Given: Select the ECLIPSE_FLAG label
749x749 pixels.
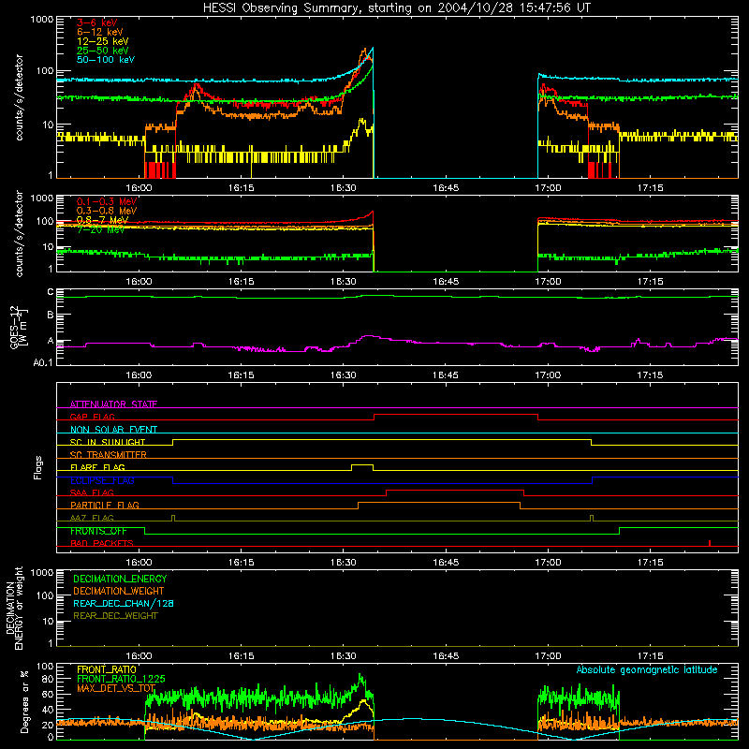Looking at the screenshot, I should [102, 480].
